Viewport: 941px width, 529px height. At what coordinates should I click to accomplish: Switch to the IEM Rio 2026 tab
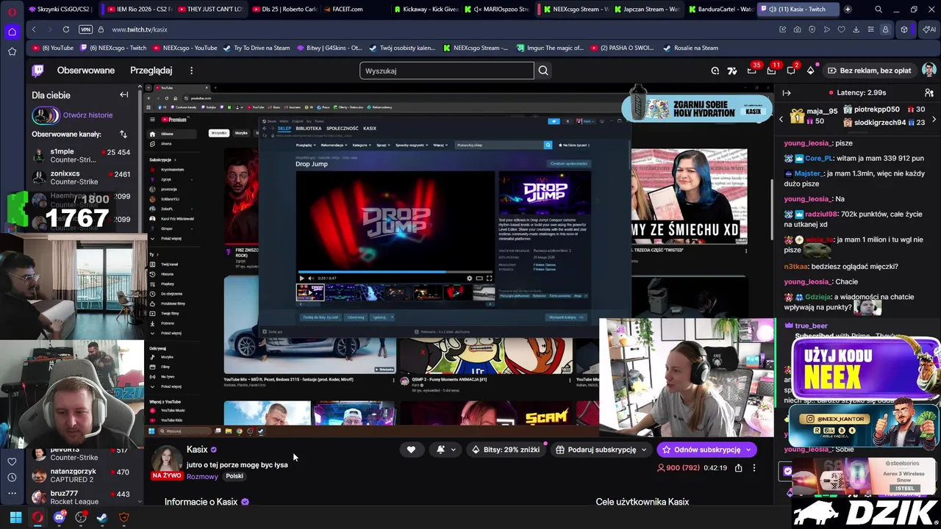[x=139, y=10]
